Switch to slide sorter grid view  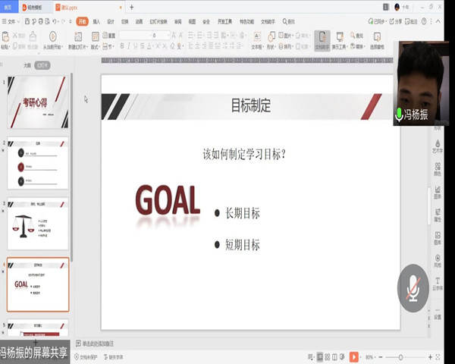coord(328,357)
